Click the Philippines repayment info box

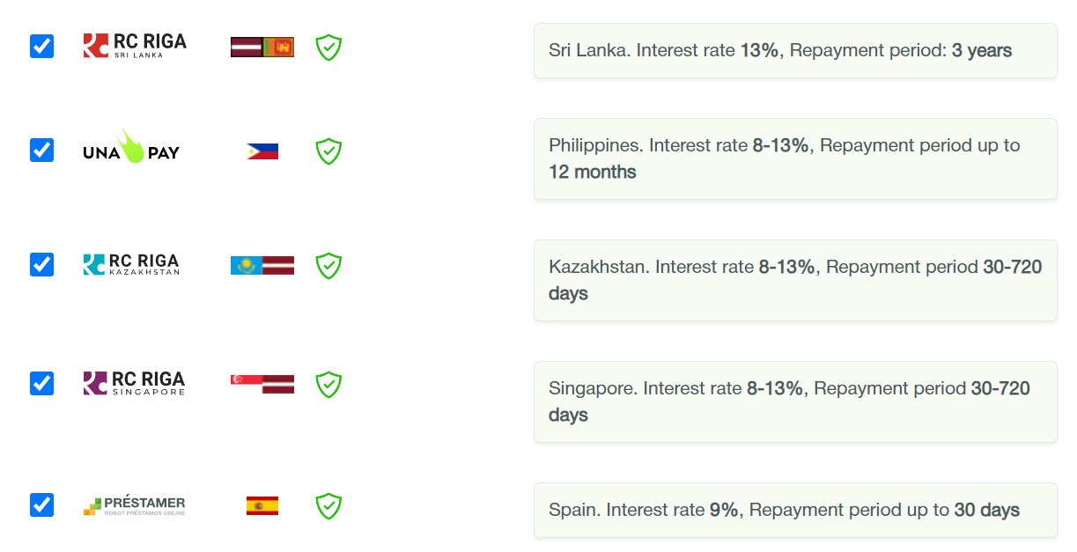(x=795, y=158)
